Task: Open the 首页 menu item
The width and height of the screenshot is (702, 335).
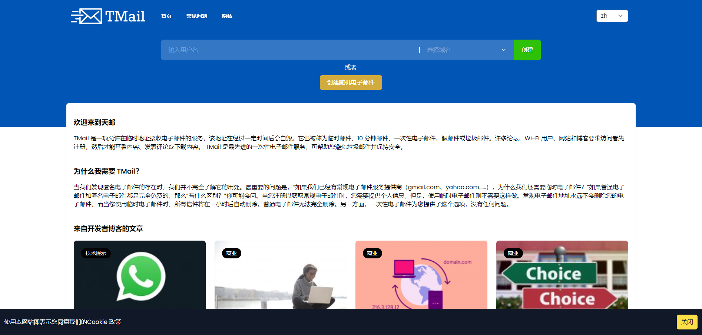Action: point(166,16)
